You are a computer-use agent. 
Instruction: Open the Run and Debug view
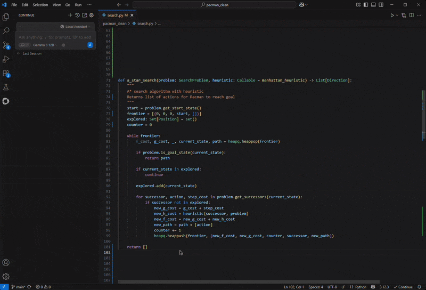pyautogui.click(x=6, y=59)
